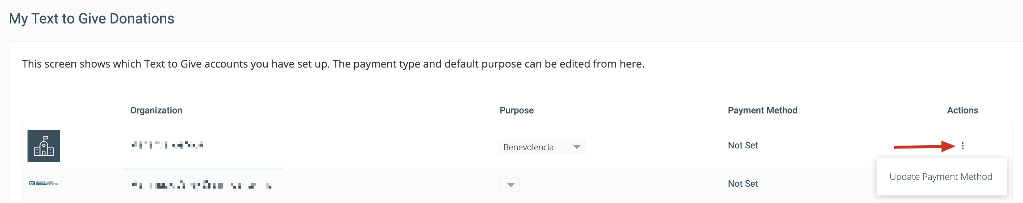
Task: Select the blurred organization name in first row
Action: 167,145
